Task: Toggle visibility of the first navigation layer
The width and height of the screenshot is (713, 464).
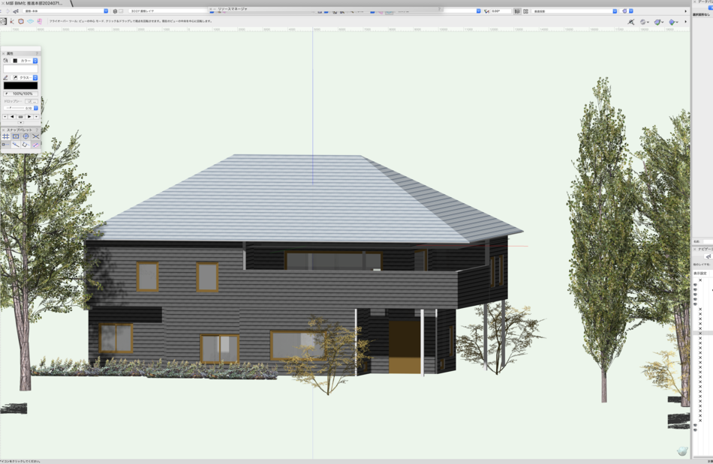Action: coord(695,285)
